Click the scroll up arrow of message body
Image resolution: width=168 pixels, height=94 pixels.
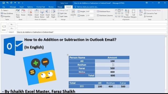(x=166, y=36)
